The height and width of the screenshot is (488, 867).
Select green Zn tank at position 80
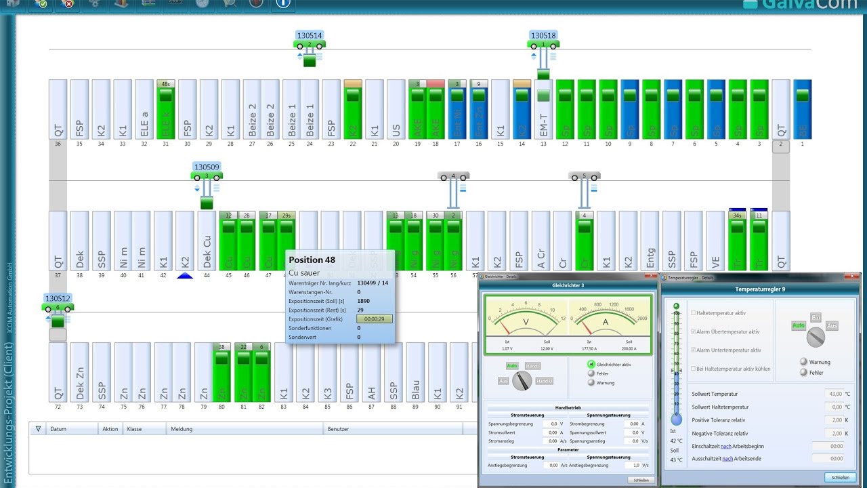221,373
